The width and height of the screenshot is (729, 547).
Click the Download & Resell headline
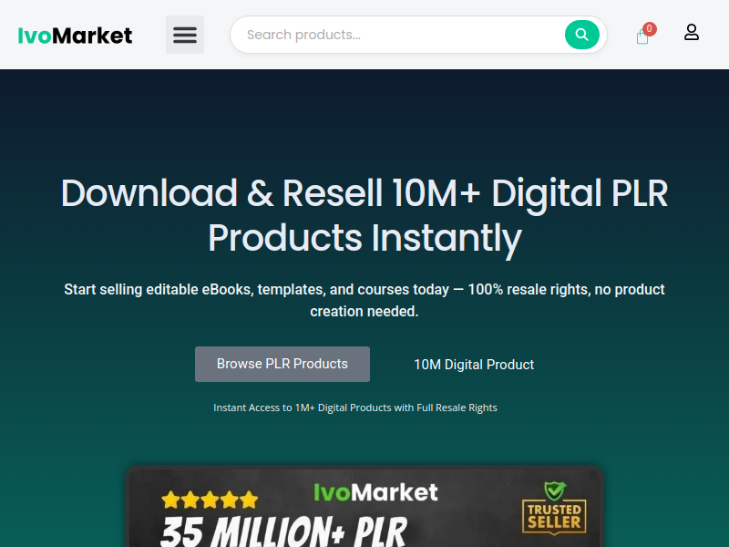[364, 215]
